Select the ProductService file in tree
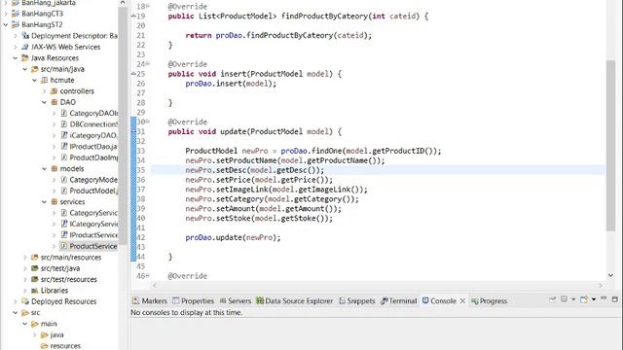 click(89, 246)
